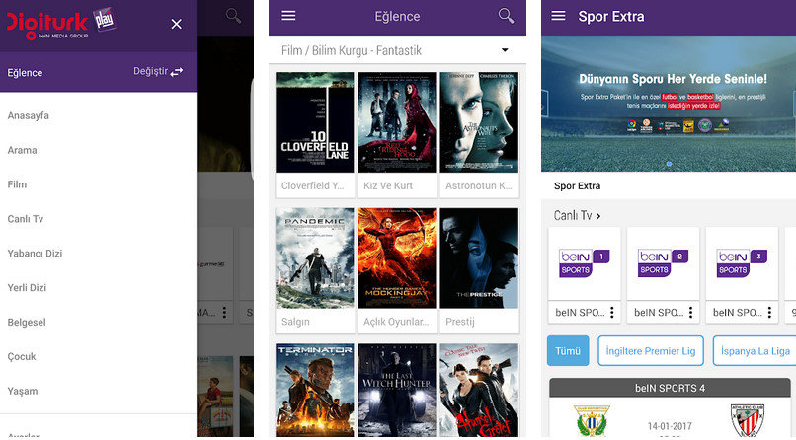Click the Salgın title text
The height and width of the screenshot is (440, 796).
295,322
